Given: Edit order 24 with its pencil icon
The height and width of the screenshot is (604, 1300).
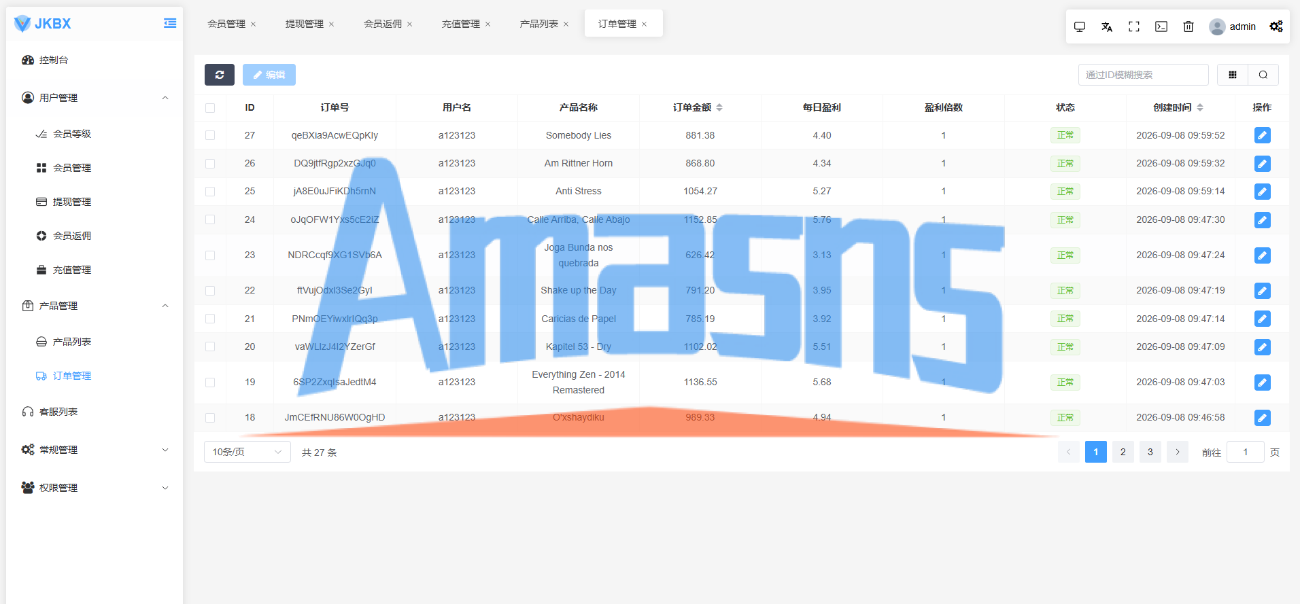Looking at the screenshot, I should tap(1263, 220).
